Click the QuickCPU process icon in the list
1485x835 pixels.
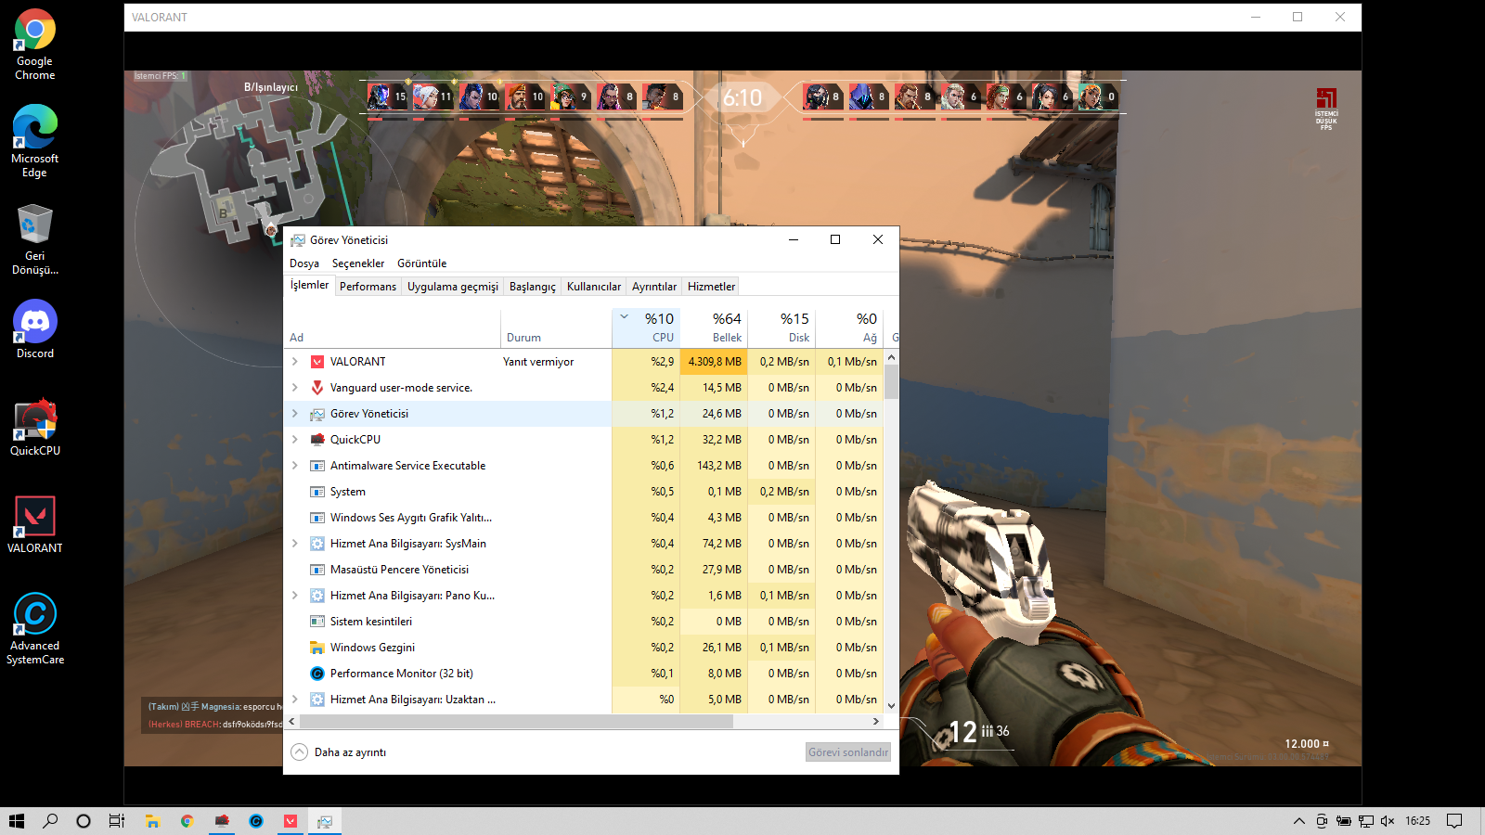(x=317, y=440)
